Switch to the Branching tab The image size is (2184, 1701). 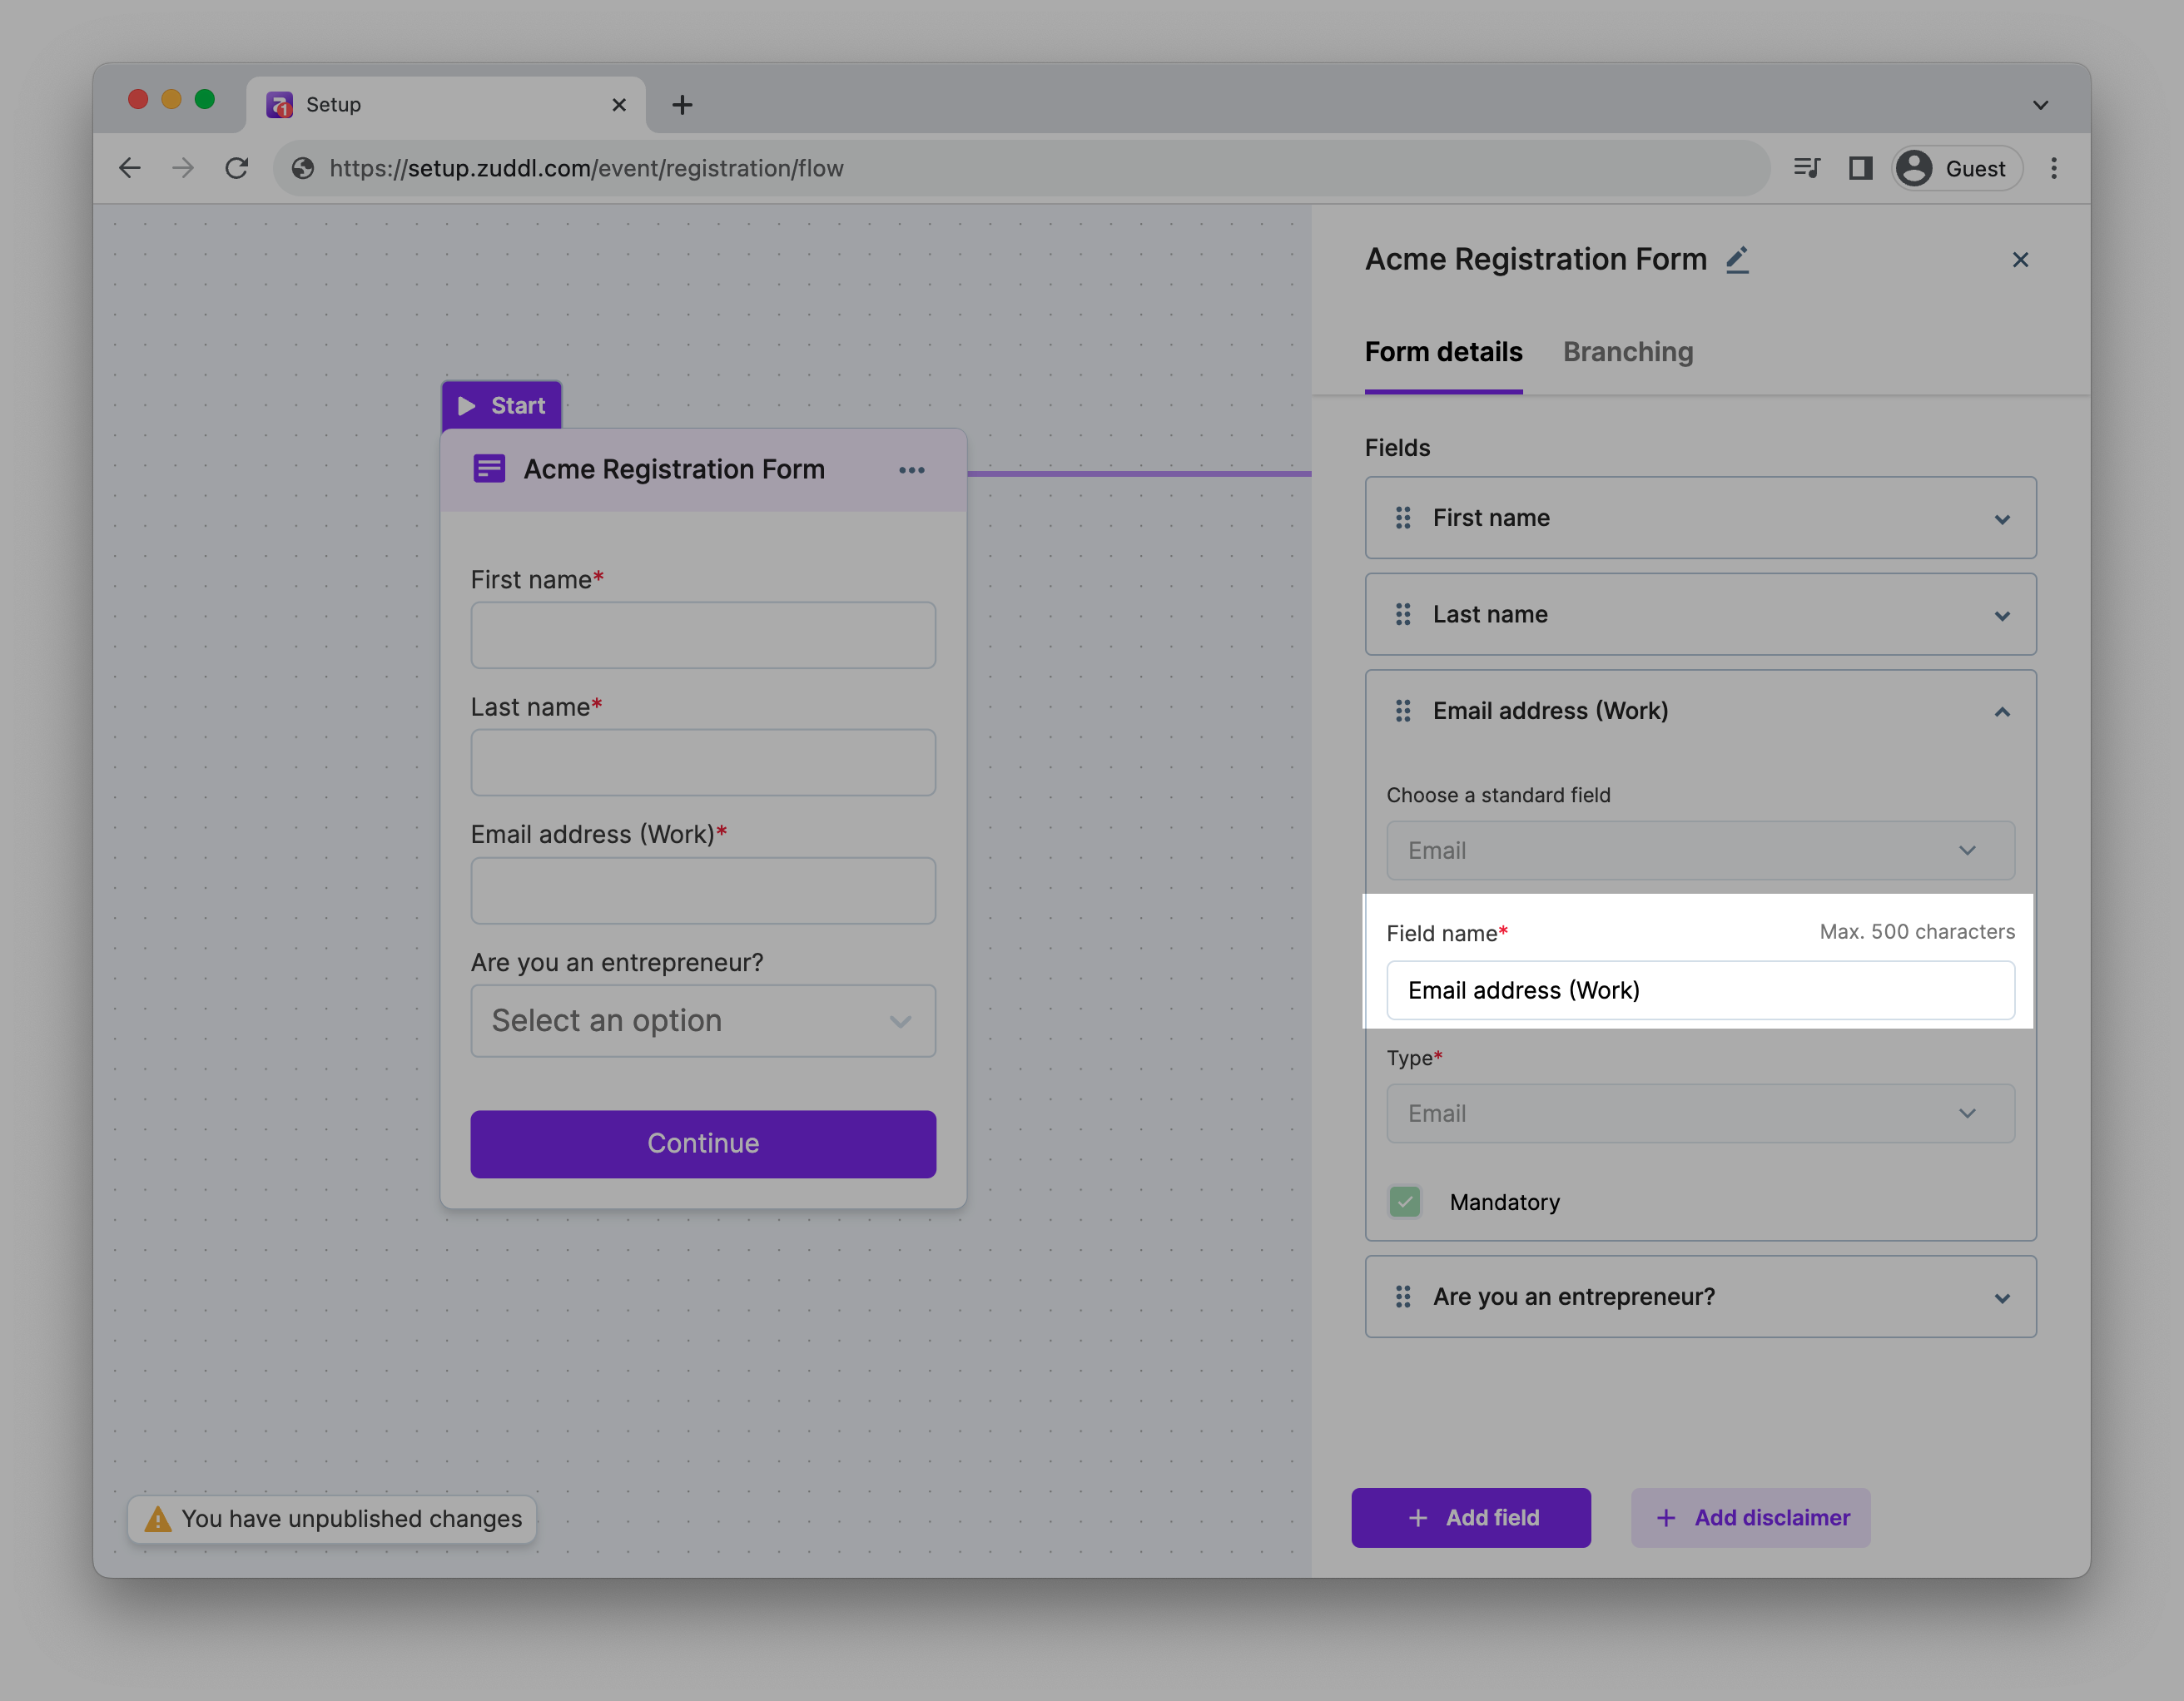[x=1628, y=352]
